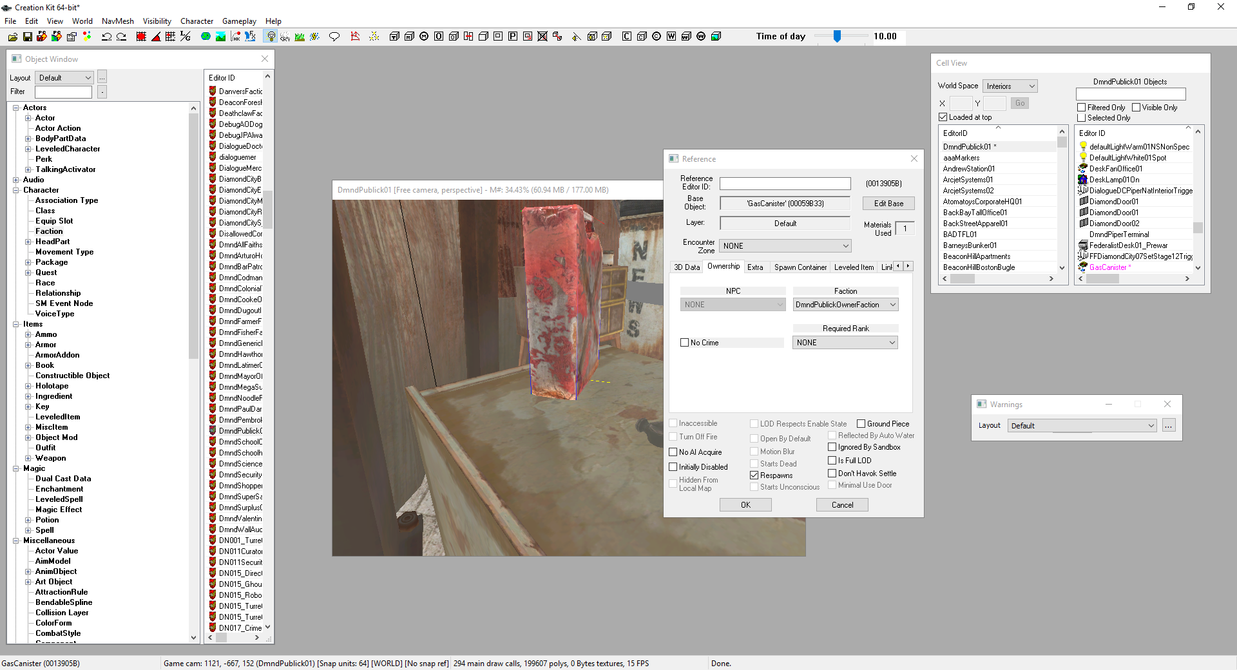
Task: Click the Edit Base button
Action: [888, 204]
